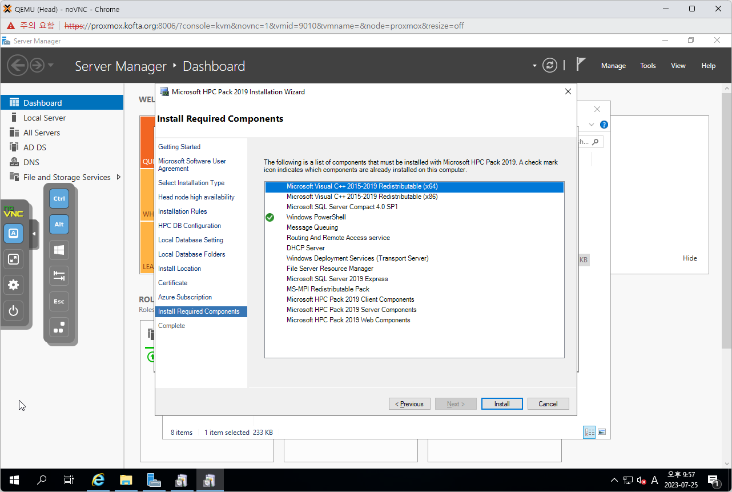Open the navigation history dropdown arrow
Viewport: 732px width, 492px height.
pyautogui.click(x=51, y=65)
